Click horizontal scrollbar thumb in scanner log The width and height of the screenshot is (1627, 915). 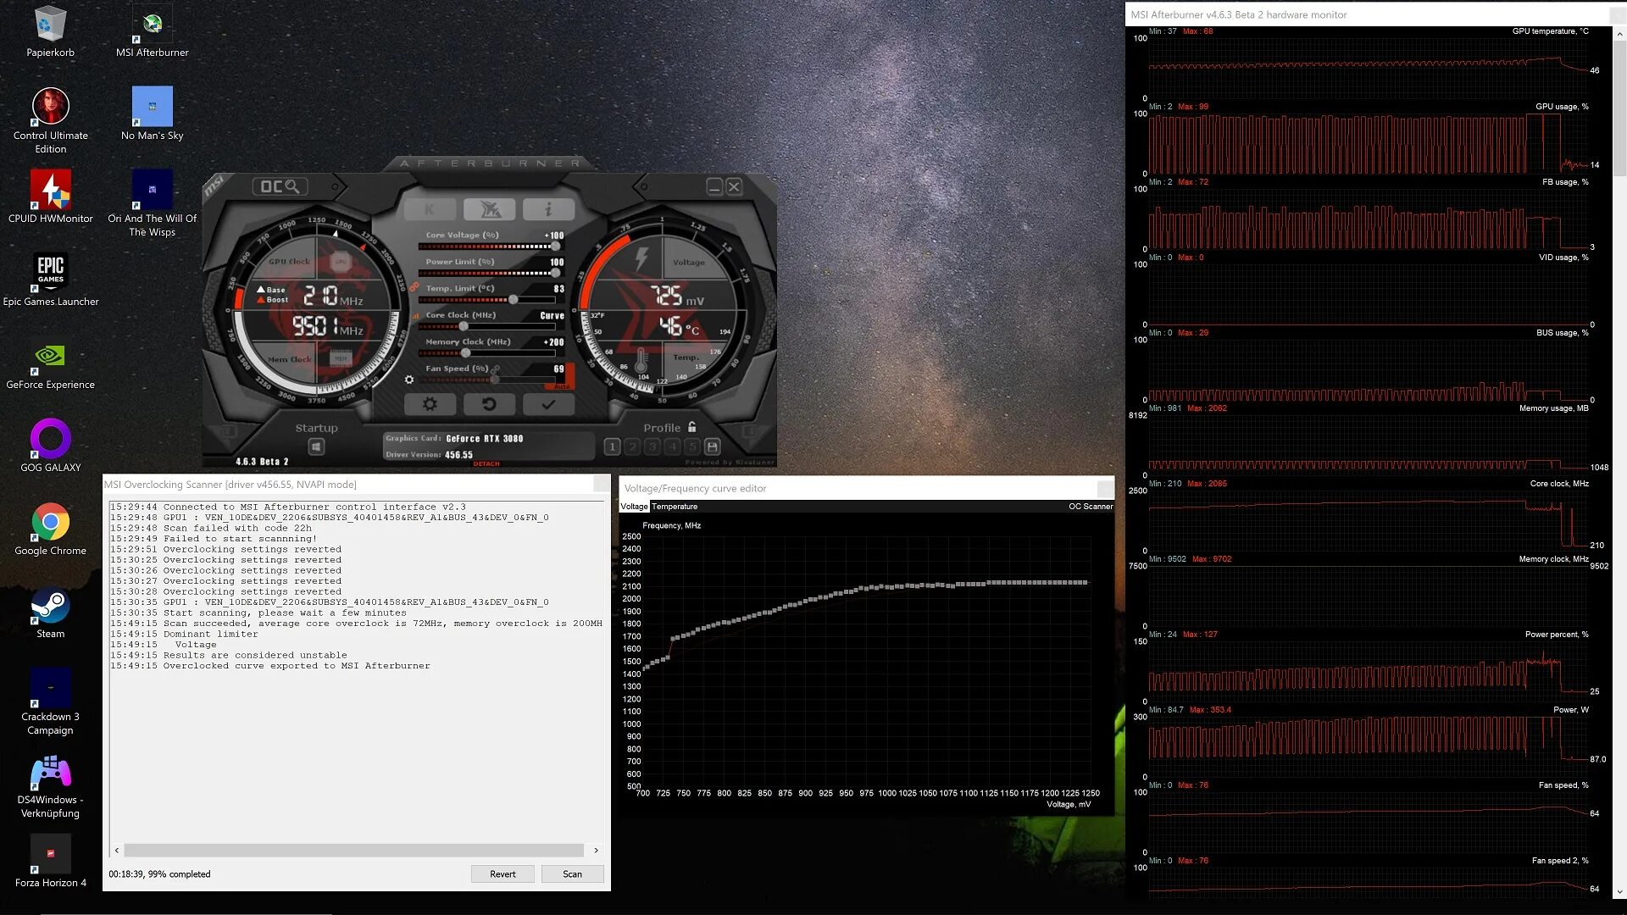pyautogui.click(x=354, y=850)
